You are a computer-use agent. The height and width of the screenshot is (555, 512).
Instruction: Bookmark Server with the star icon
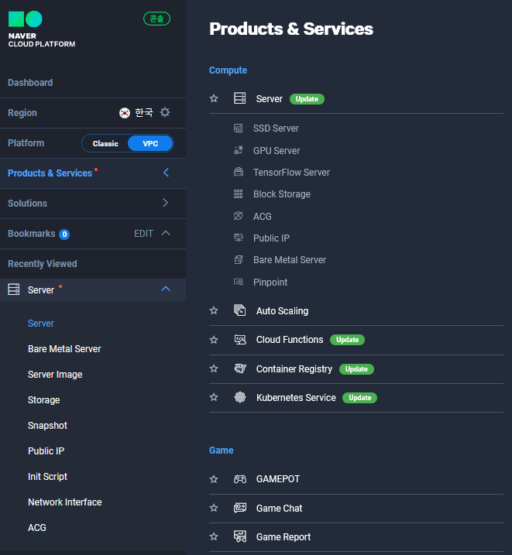pyautogui.click(x=214, y=99)
